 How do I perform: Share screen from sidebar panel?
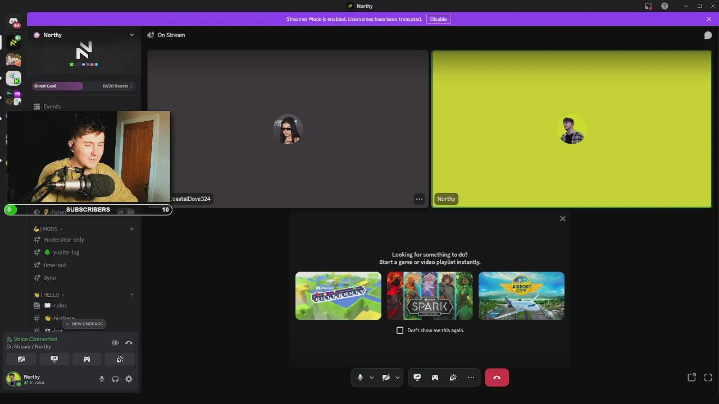point(54,359)
